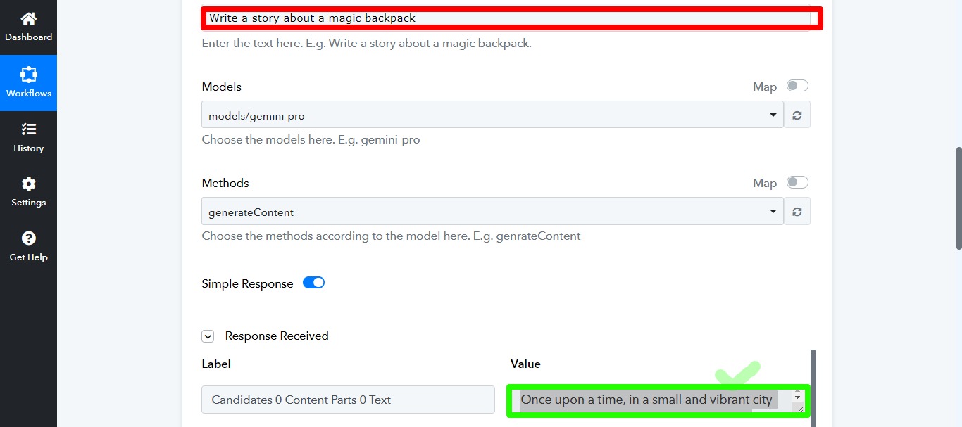The image size is (962, 427).
Task: Disable the Simple Response toggle
Action: pyautogui.click(x=313, y=283)
